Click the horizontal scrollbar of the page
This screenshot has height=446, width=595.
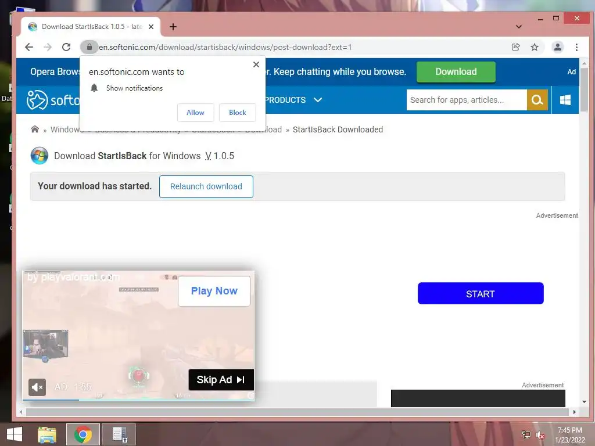pyautogui.click(x=297, y=412)
